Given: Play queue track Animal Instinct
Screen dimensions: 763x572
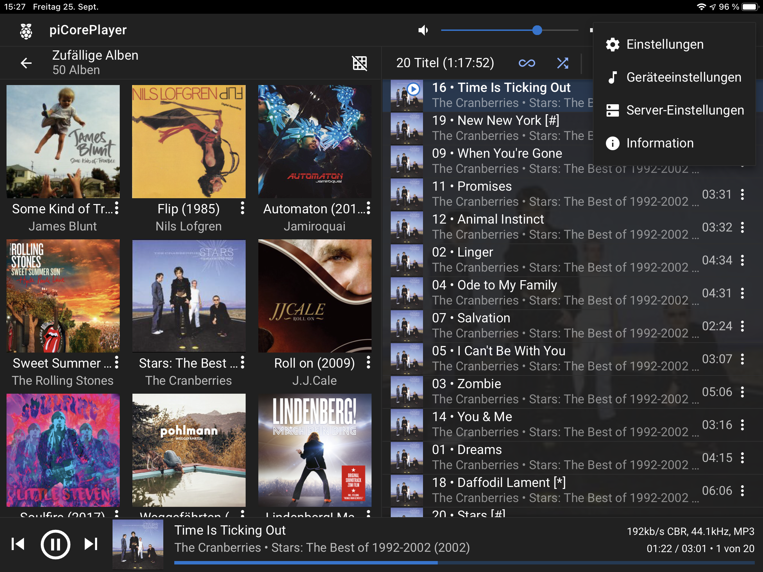Looking at the screenshot, I should [x=573, y=227].
